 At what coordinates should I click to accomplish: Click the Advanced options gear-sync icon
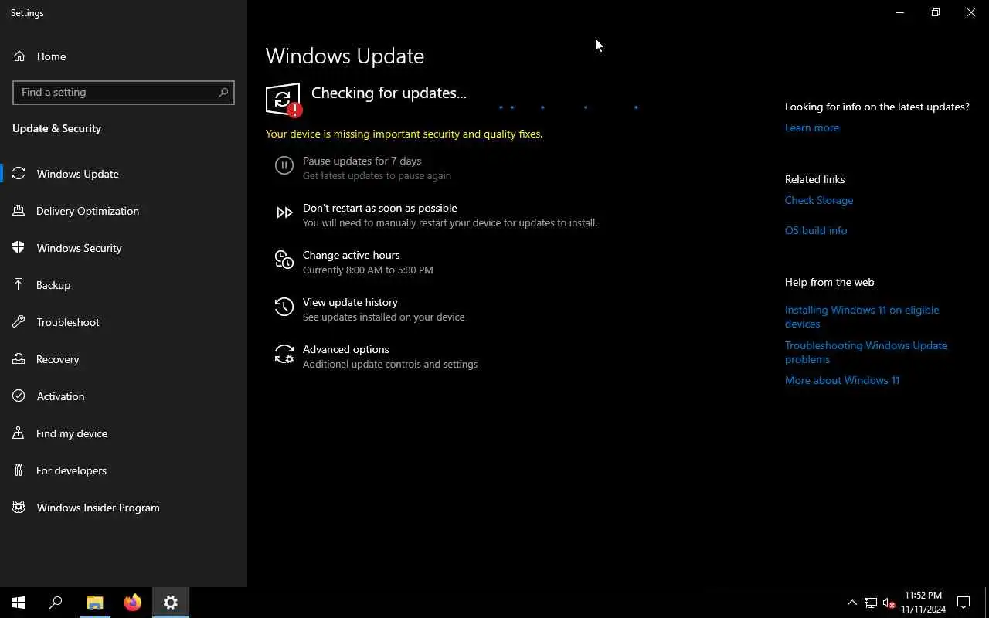tap(284, 354)
